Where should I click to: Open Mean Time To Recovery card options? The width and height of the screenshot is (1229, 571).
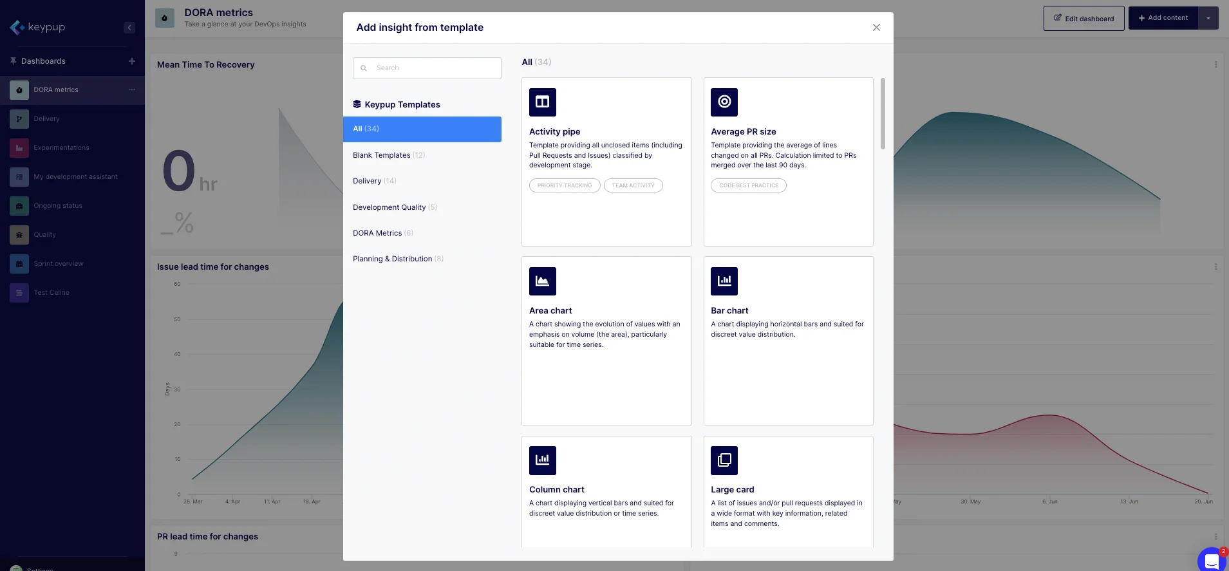(1215, 64)
